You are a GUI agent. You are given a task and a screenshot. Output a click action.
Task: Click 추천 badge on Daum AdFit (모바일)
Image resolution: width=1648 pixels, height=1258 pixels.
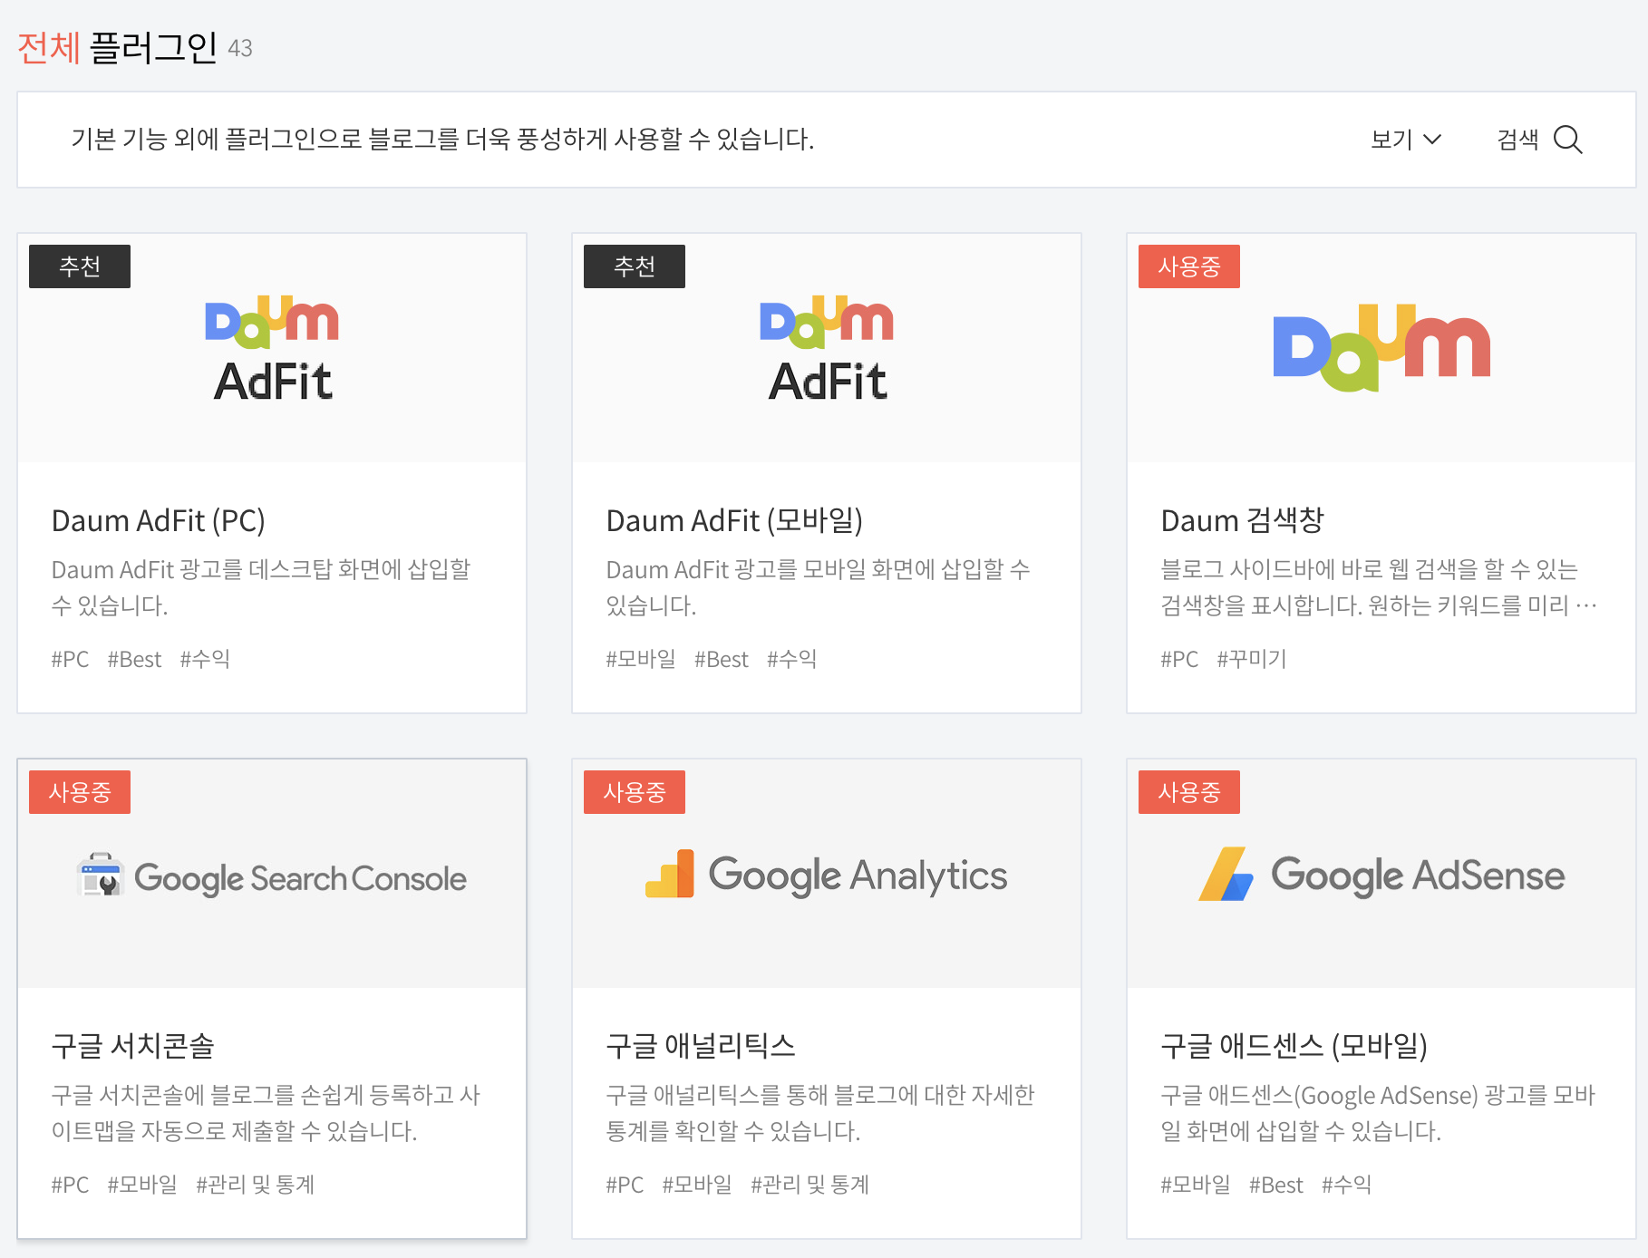pos(635,266)
